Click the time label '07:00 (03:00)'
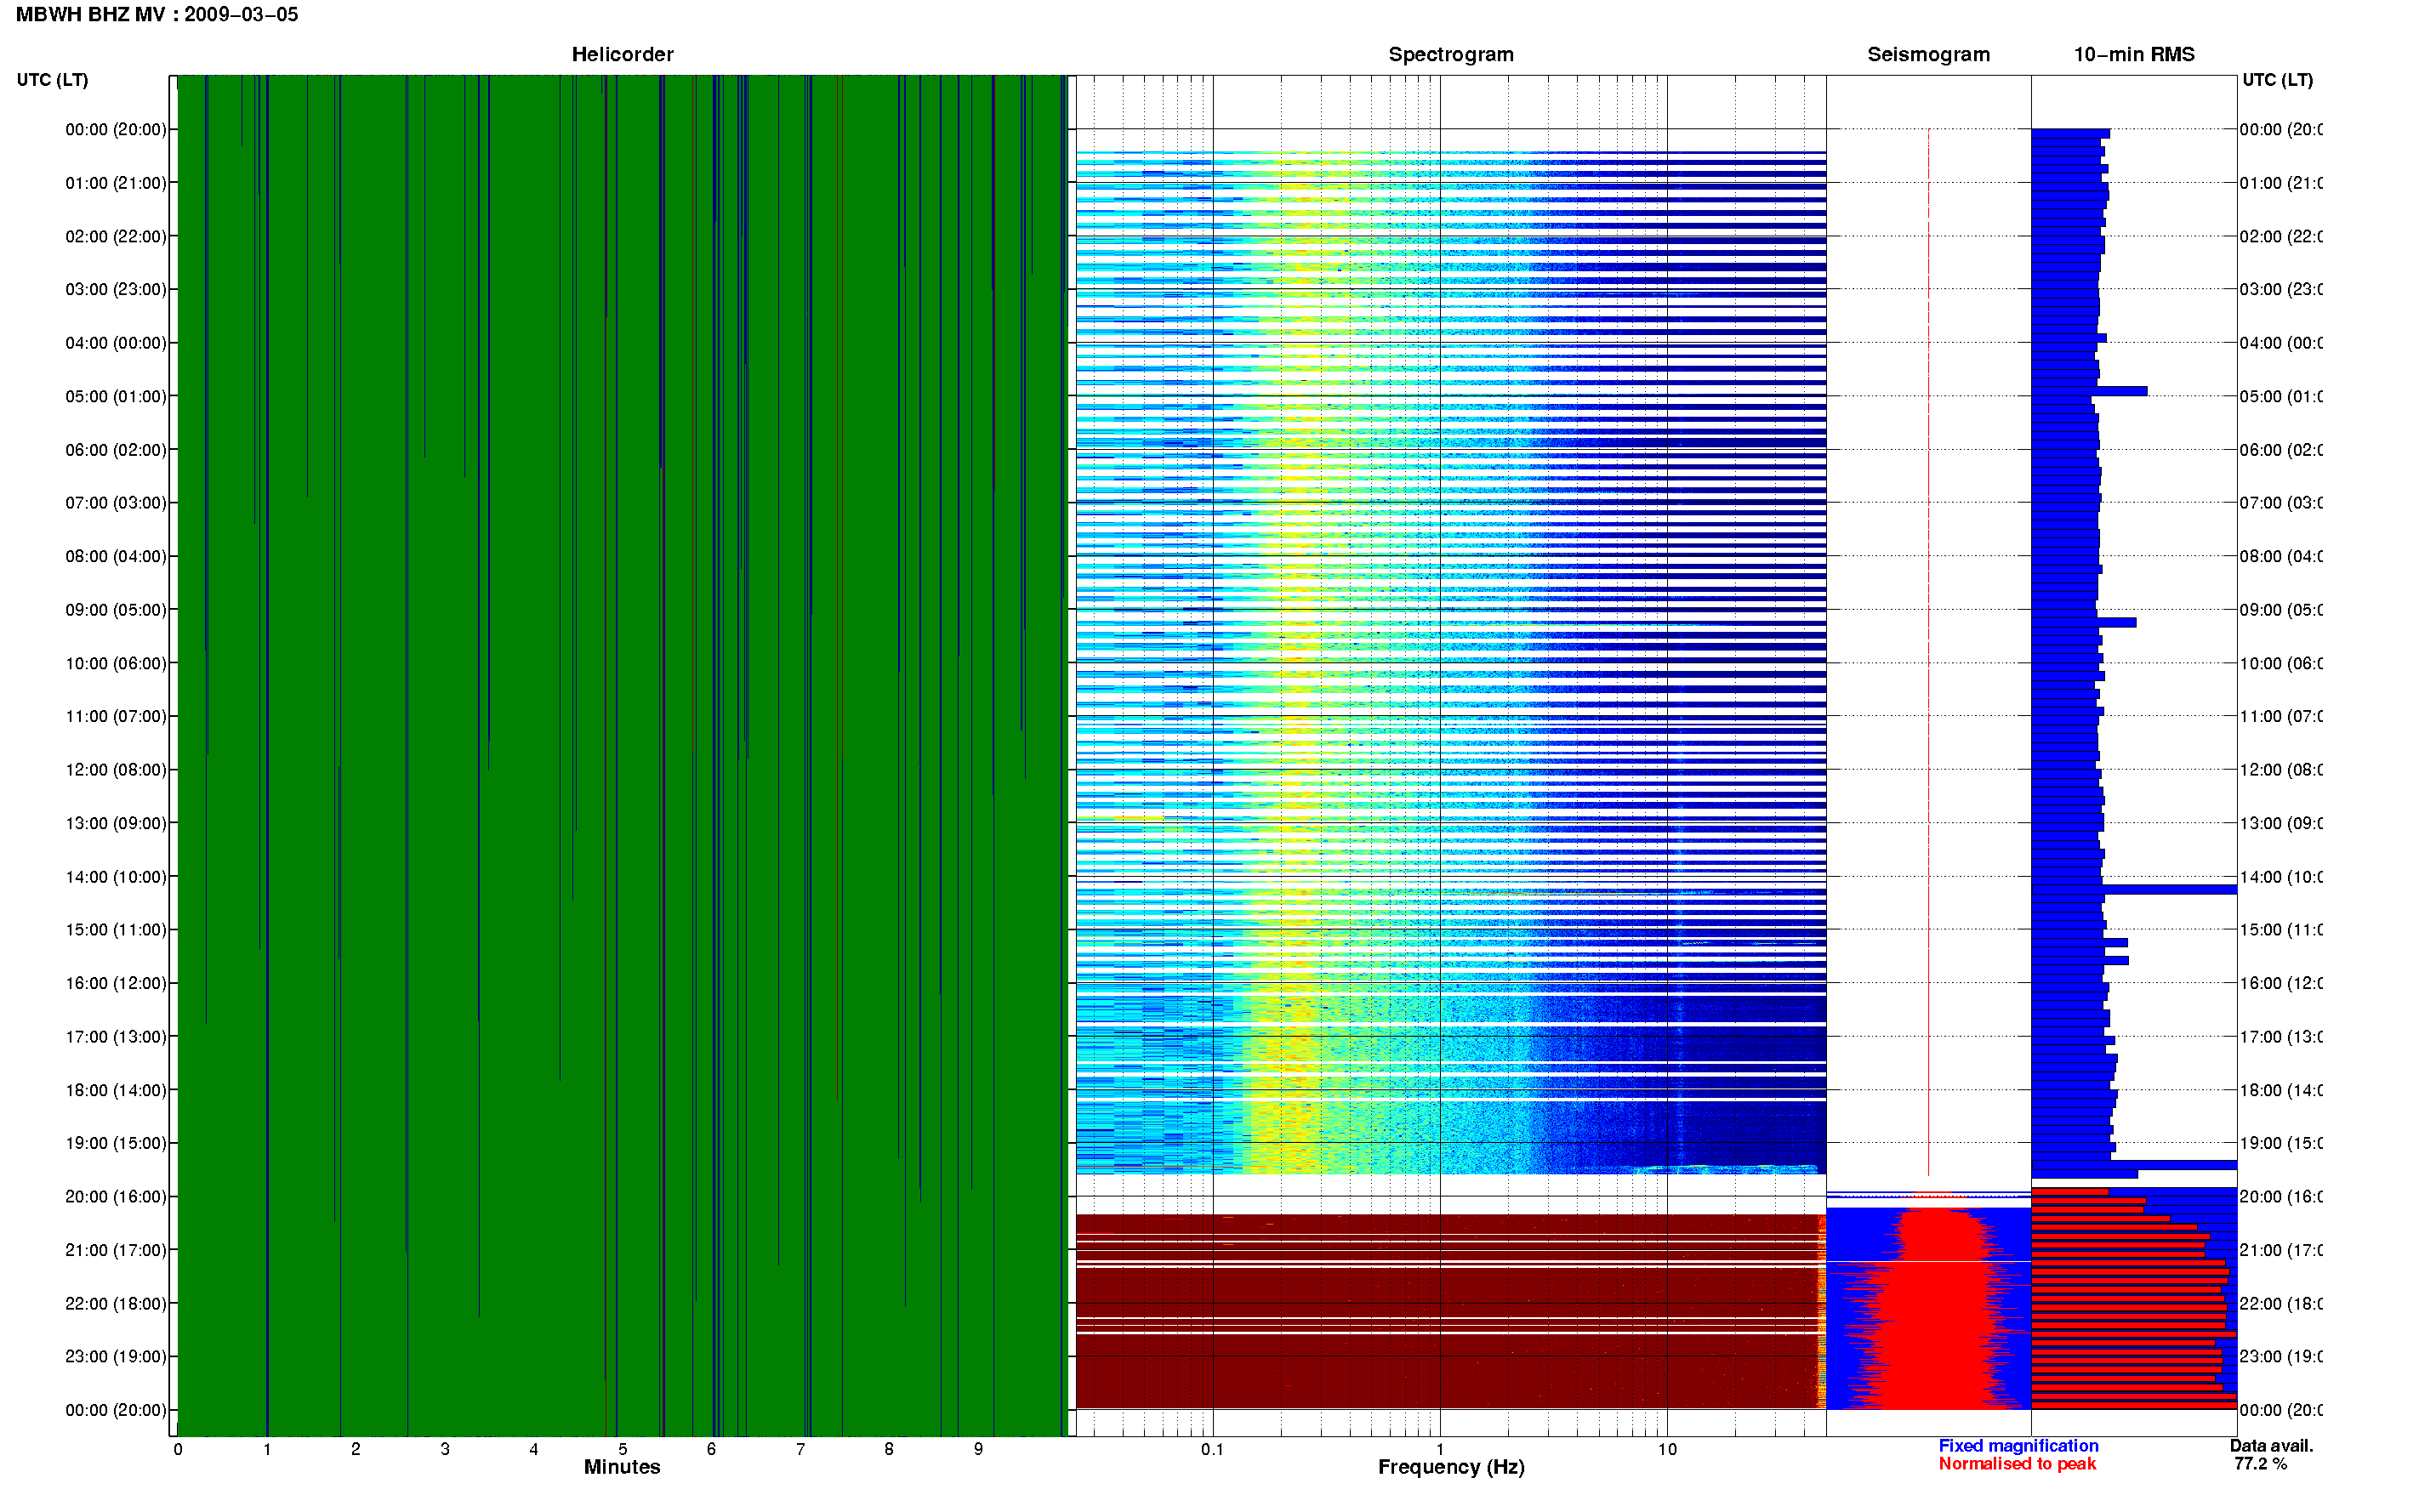The image size is (2419, 1512). pyautogui.click(x=116, y=502)
